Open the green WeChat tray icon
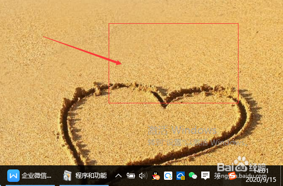This screenshot has height=186, width=283. [x=193, y=176]
